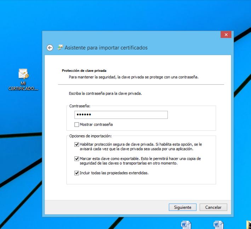Uncheck Habilitar protección segura de clave privada
The image size is (251, 229).
[x=77, y=144]
